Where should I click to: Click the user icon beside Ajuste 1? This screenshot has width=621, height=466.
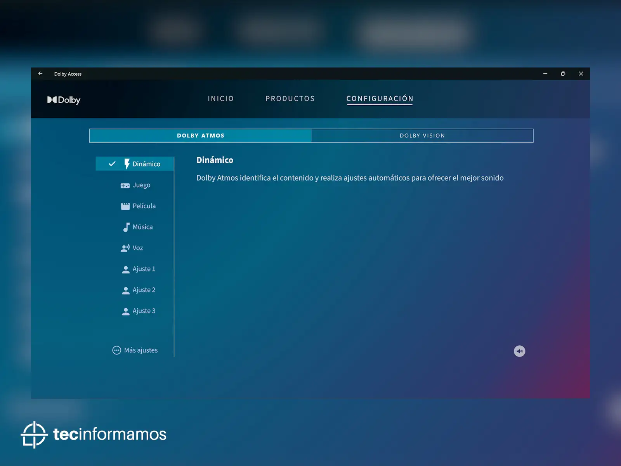pyautogui.click(x=125, y=270)
